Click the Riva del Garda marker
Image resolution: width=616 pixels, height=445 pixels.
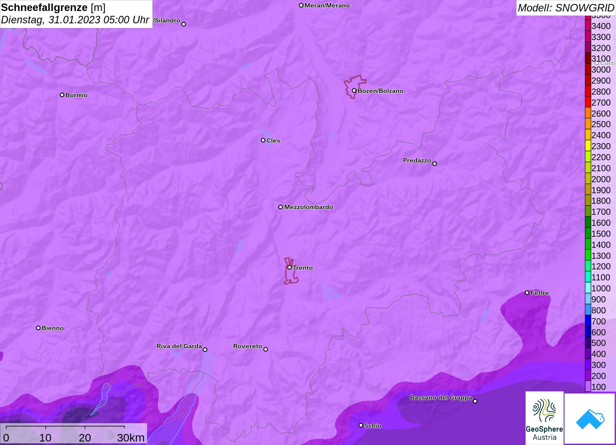point(205,349)
